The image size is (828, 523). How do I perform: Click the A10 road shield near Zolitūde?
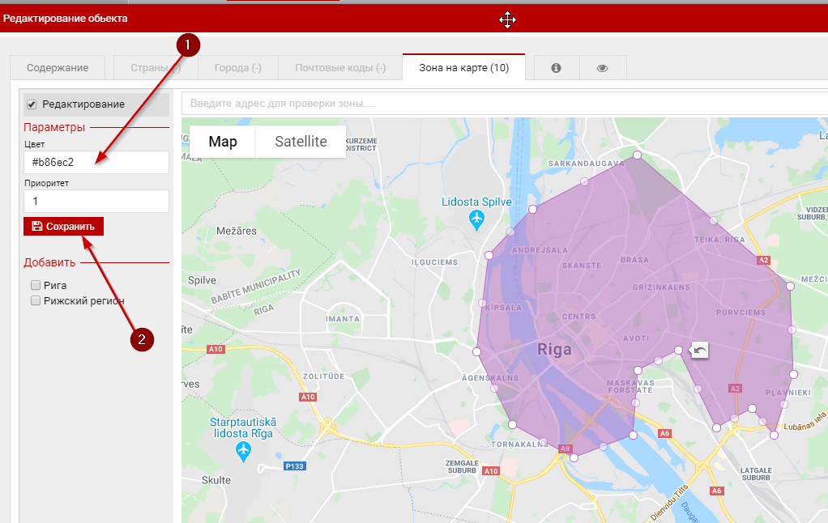[x=308, y=397]
